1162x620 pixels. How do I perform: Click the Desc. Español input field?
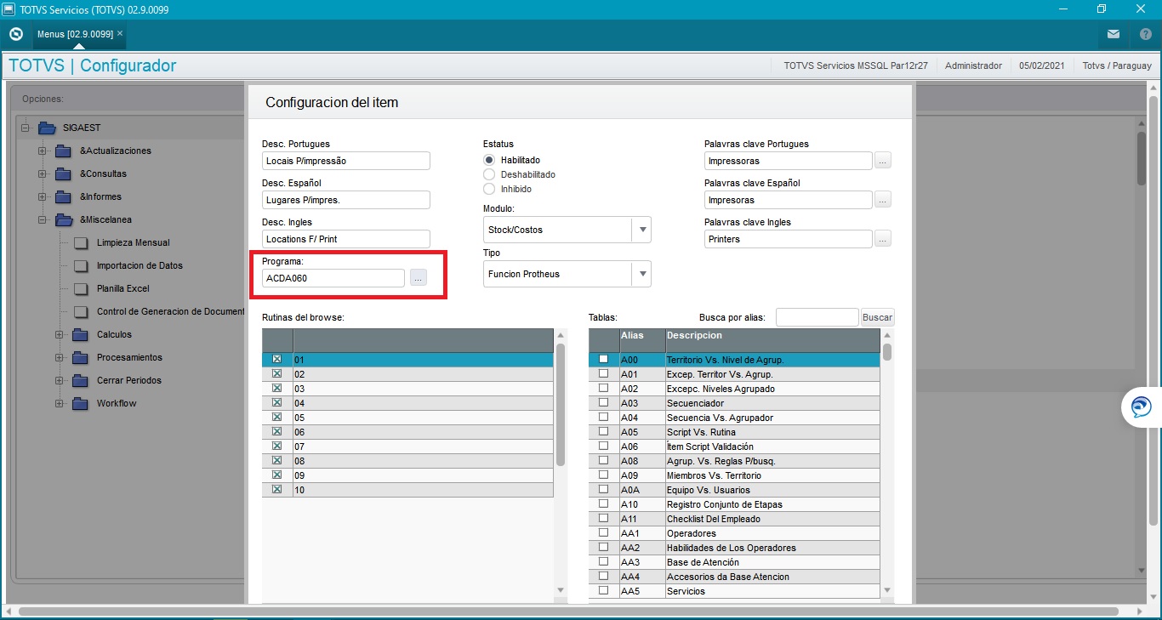(346, 200)
